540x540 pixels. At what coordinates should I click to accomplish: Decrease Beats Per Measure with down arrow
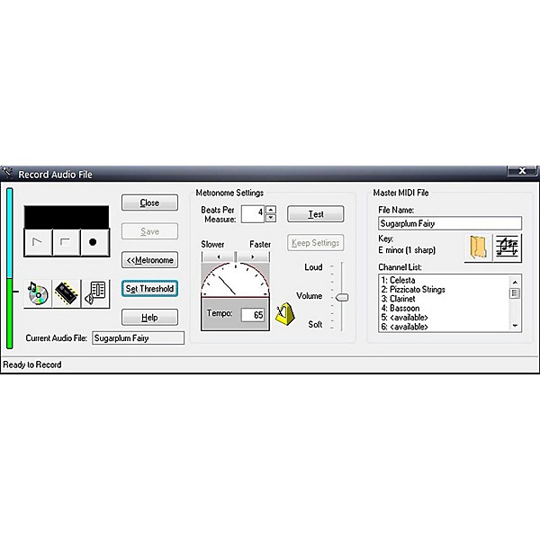point(271,218)
